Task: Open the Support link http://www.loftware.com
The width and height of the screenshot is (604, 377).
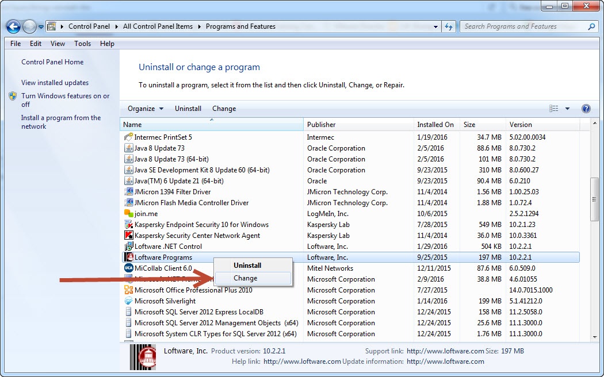Action: (445, 351)
